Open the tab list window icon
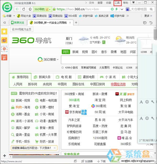Viewport: 157px width, 164px height. point(145,23)
